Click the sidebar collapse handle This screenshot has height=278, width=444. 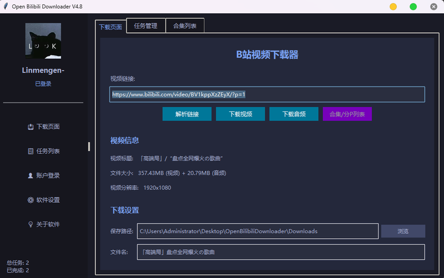89,147
